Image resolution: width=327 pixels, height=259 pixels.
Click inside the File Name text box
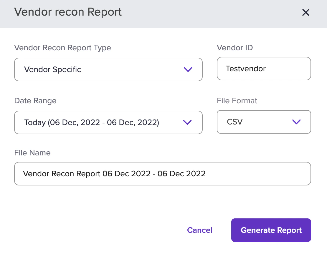pos(163,174)
